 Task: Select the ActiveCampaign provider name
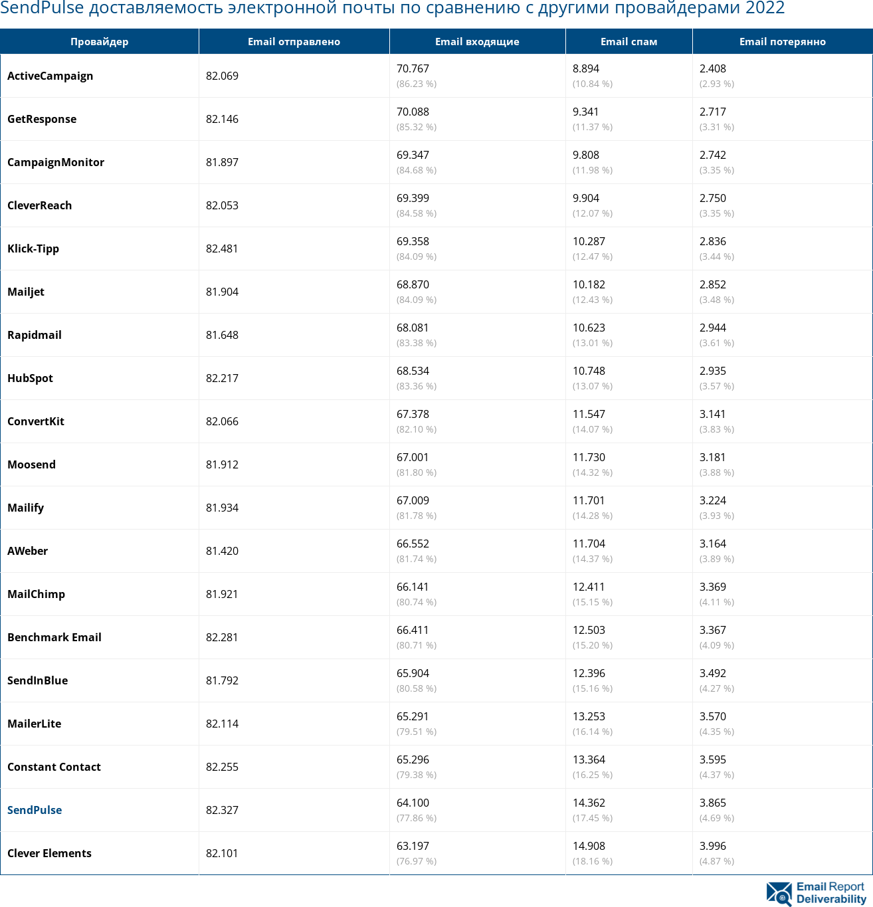50,76
